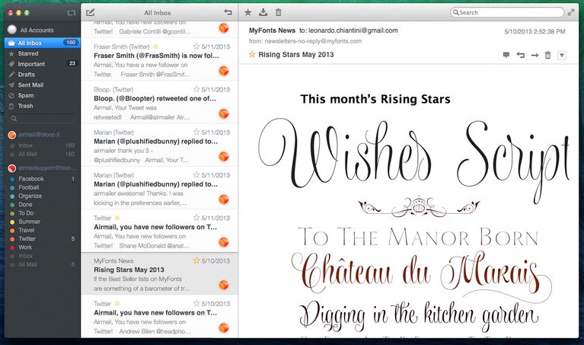The width and height of the screenshot is (584, 345).
Task: Select the Sent Mail folder
Action: coord(30,85)
